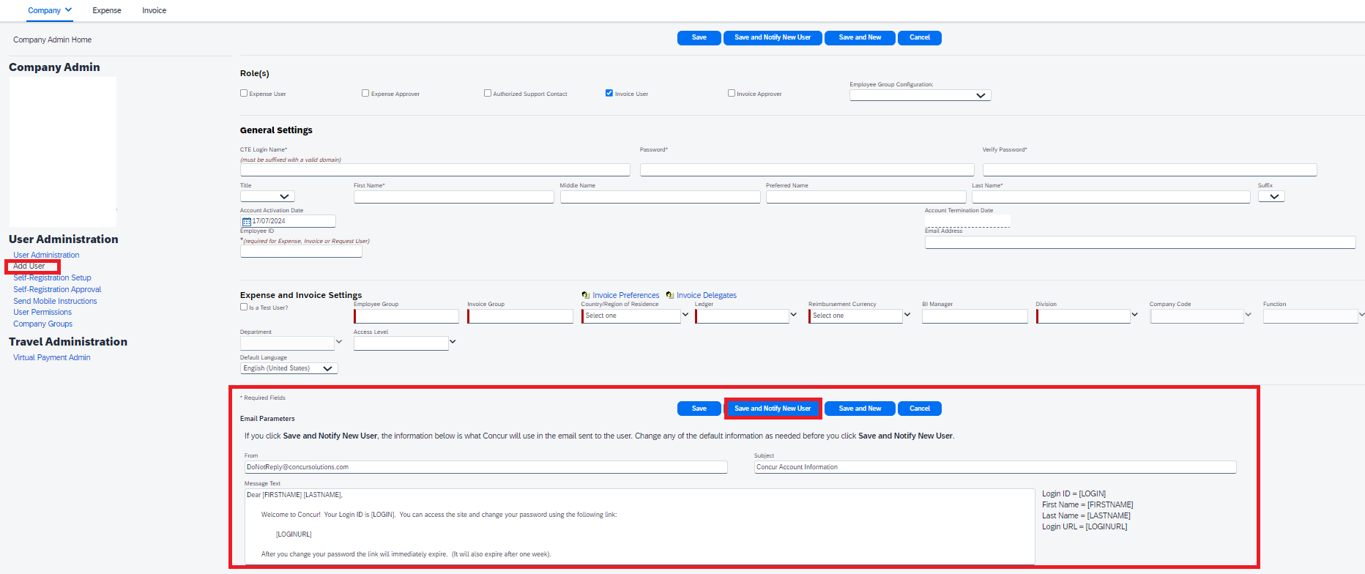Open the Account Activation Date calendar icon

click(x=247, y=221)
